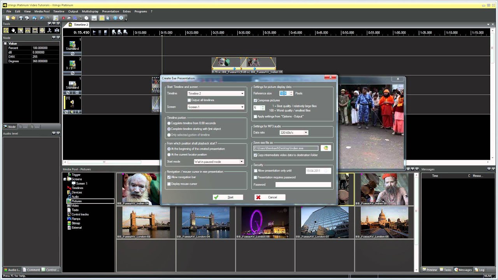Toggle Copy intermediate video data checkbox
498x280 pixels.
point(255,155)
